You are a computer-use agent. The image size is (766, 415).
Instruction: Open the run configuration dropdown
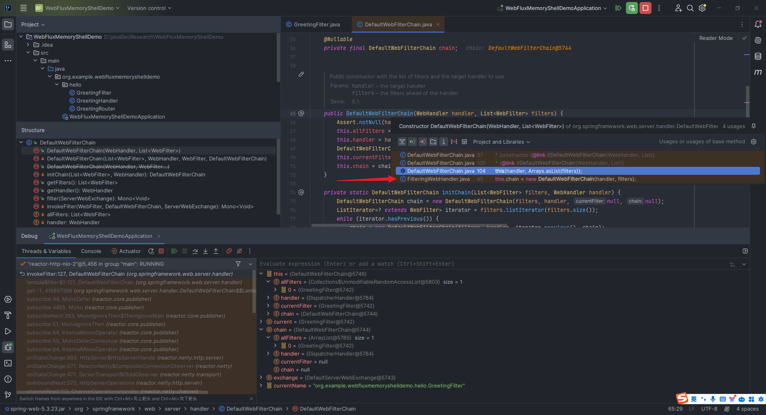(x=552, y=8)
